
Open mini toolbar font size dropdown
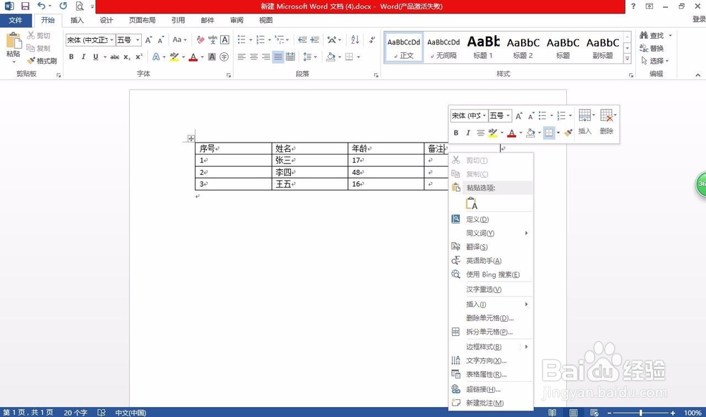pos(508,116)
